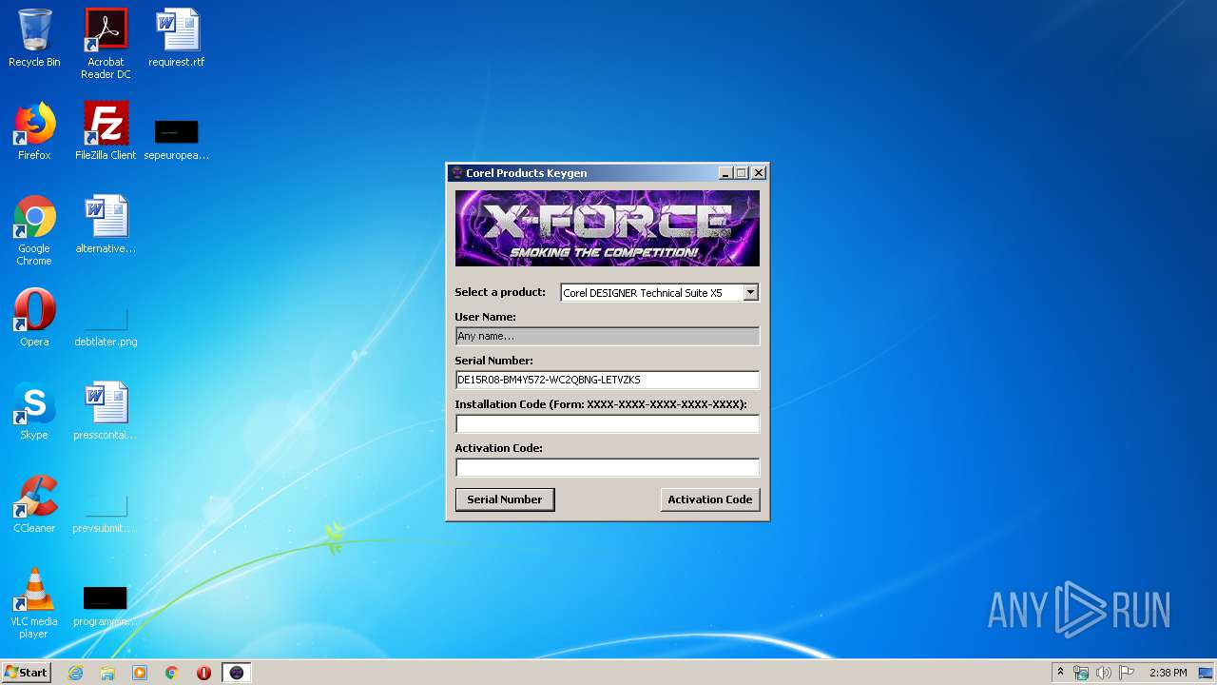Close the Corel Products Keygen window

click(x=759, y=173)
